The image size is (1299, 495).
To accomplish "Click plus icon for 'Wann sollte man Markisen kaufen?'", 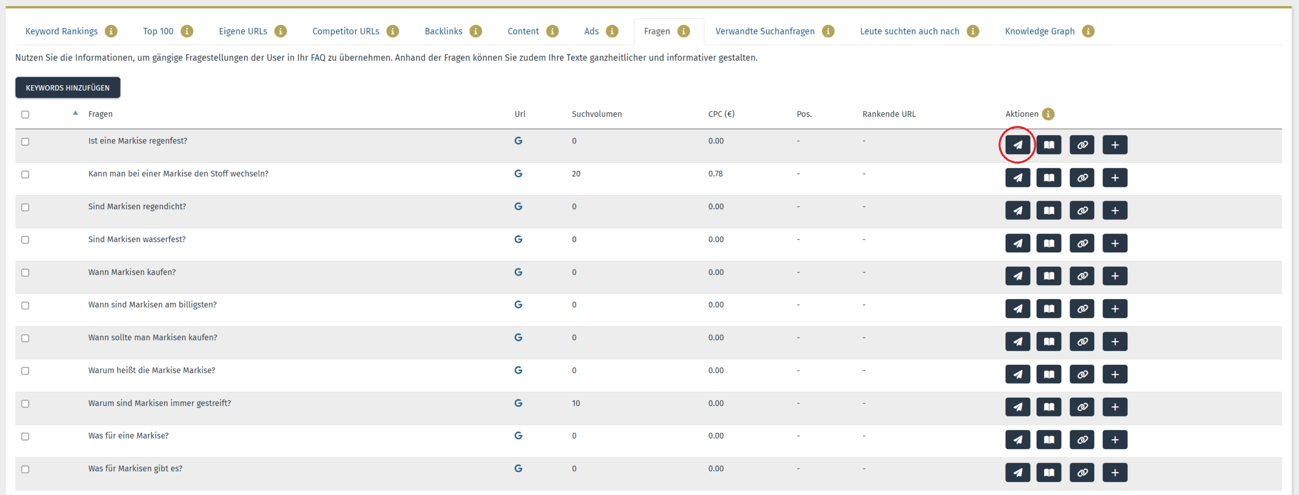I will pos(1115,341).
